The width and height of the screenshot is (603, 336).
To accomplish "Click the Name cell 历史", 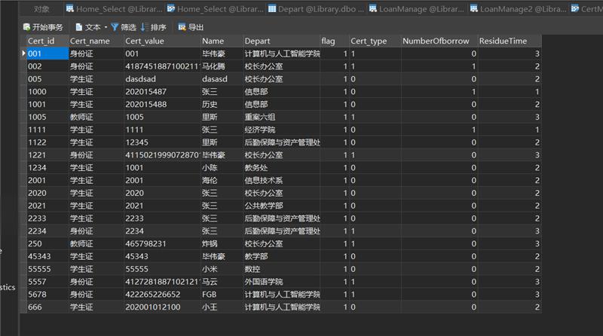I will pos(222,104).
